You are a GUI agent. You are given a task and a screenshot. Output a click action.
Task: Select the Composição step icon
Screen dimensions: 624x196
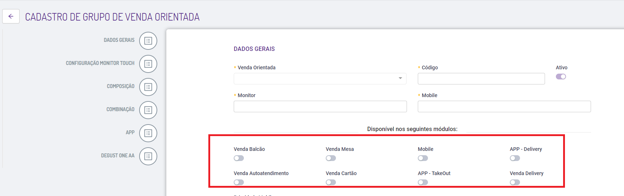tap(148, 87)
